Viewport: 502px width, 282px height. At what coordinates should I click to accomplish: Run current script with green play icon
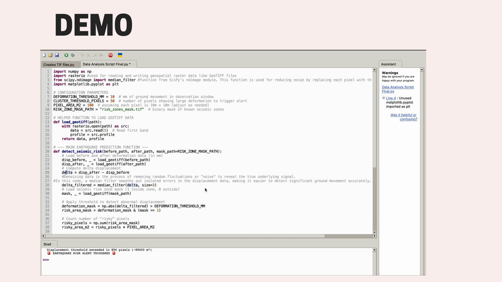click(x=66, y=55)
